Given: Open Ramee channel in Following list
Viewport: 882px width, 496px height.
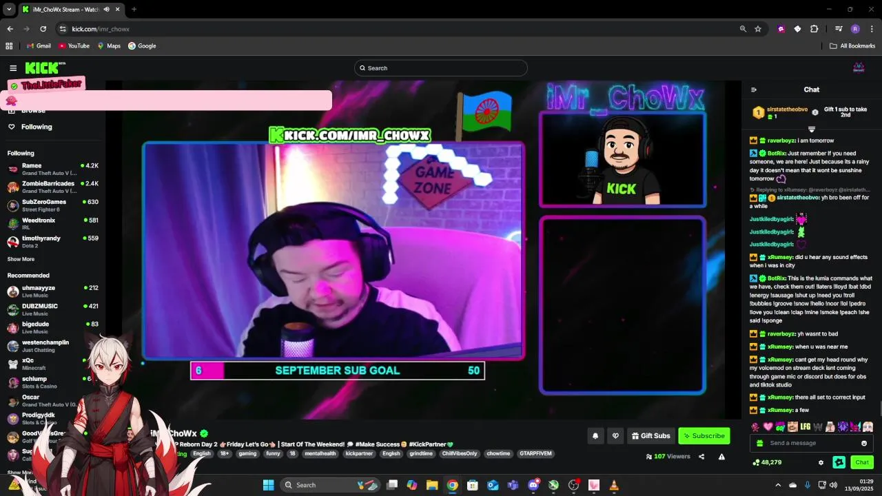Looking at the screenshot, I should [x=53, y=169].
